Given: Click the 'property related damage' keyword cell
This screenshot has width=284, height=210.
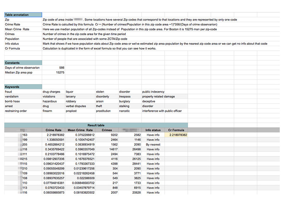Looking at the screenshot, I should coord(159,96).
